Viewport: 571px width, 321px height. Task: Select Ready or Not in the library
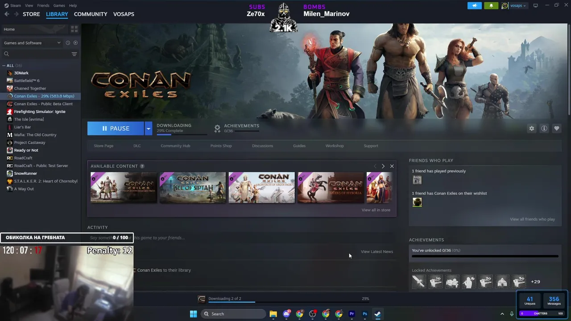26,150
